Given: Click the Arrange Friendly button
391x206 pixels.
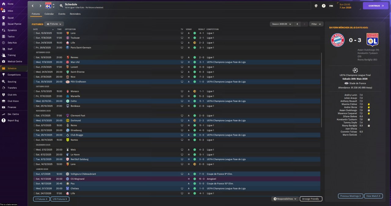Looking at the screenshot, I should coord(311,199).
